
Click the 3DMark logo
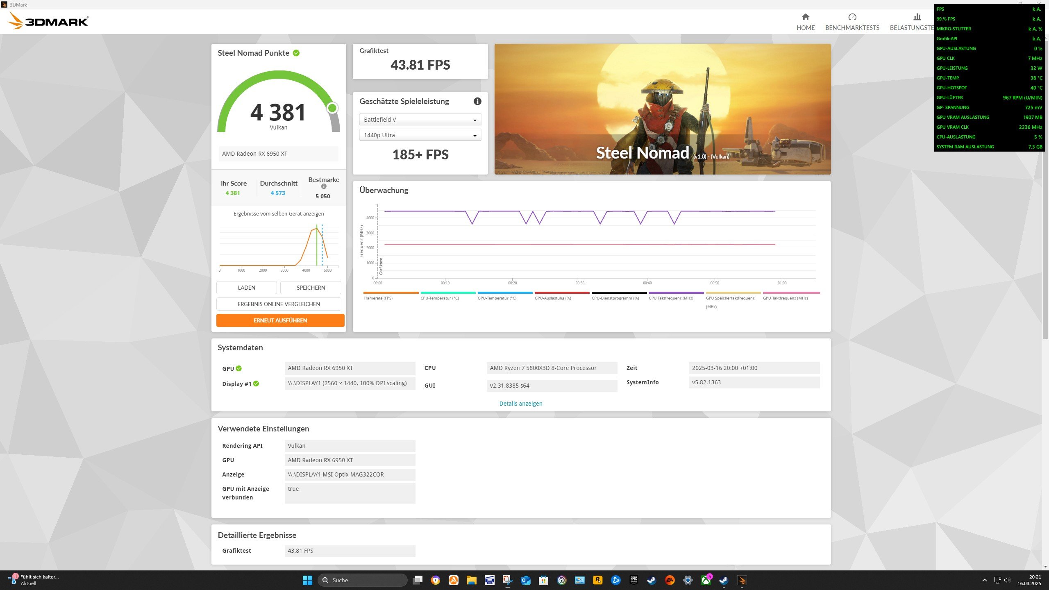click(x=48, y=21)
